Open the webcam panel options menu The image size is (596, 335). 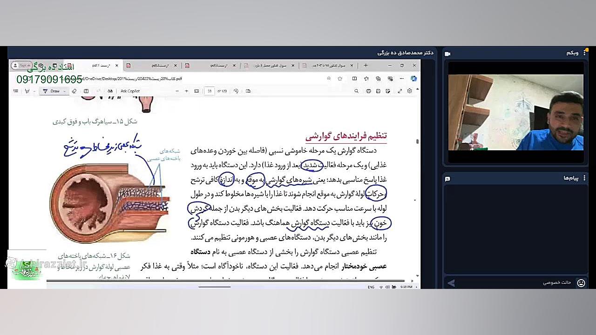(x=585, y=53)
